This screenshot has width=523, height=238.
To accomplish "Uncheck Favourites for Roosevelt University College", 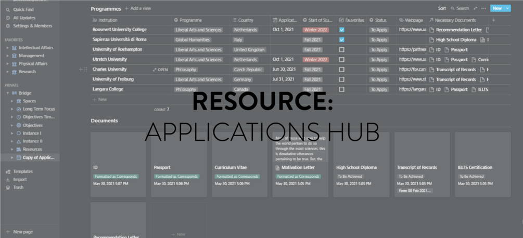I will (x=341, y=30).
